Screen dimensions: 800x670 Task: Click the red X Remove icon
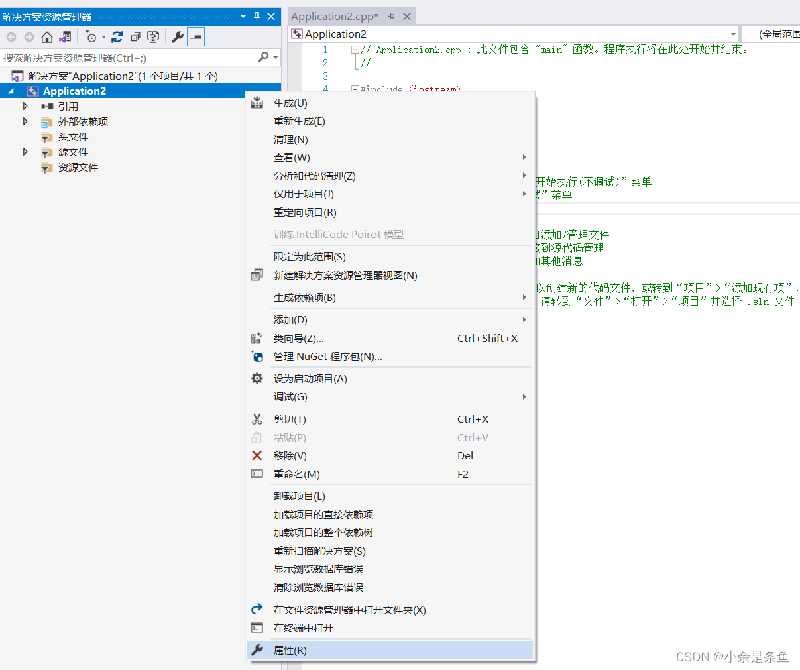(x=257, y=455)
